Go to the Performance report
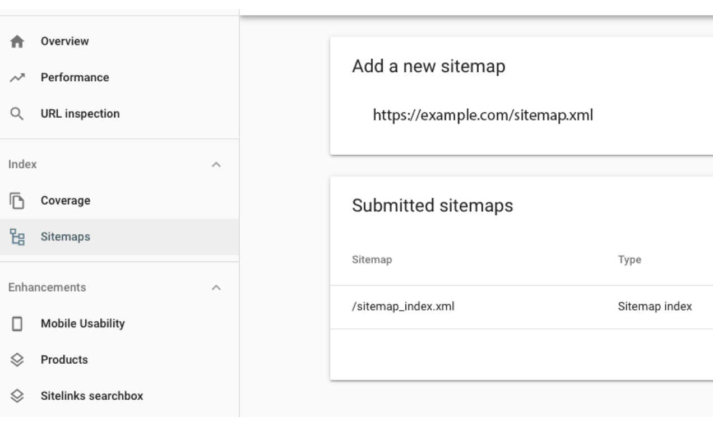Screen dimensions: 713x426 (x=119, y=77)
